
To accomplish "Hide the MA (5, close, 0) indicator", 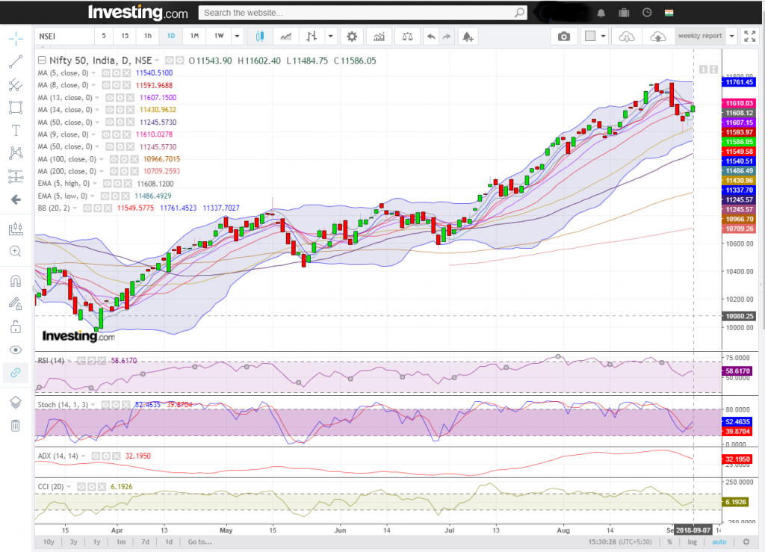I will 105,72.
